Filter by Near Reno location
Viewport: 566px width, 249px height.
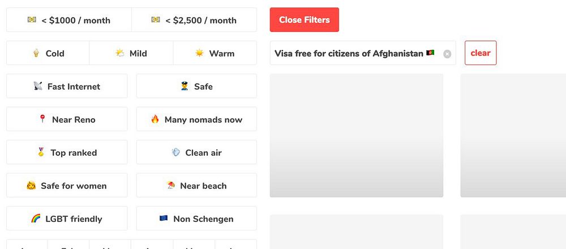point(67,119)
